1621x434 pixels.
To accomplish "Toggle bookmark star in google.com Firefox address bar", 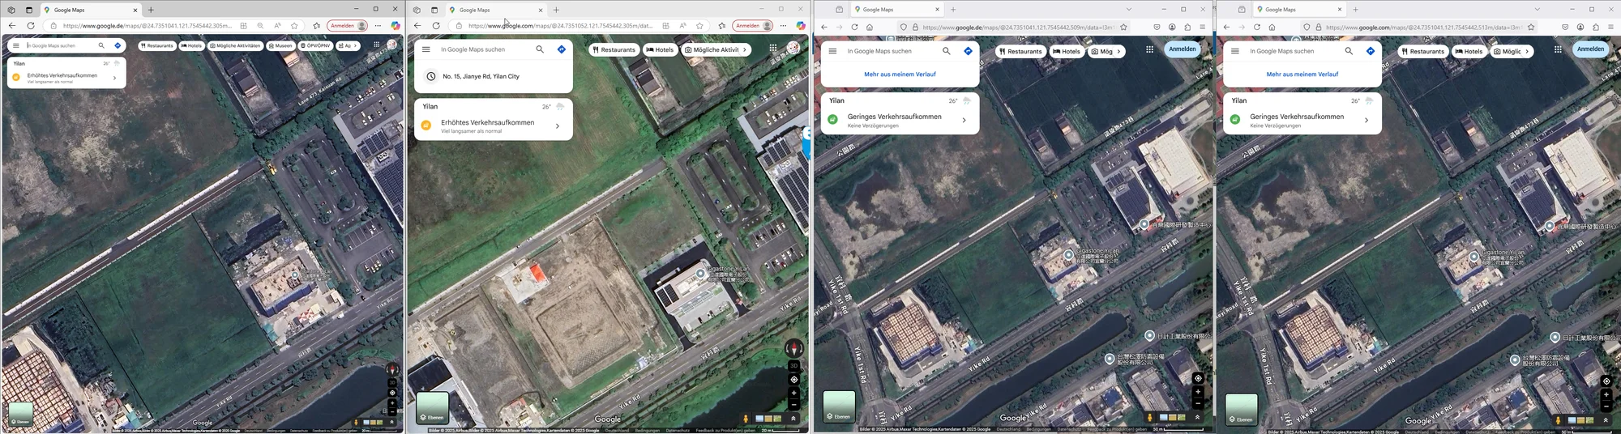I will point(1531,27).
